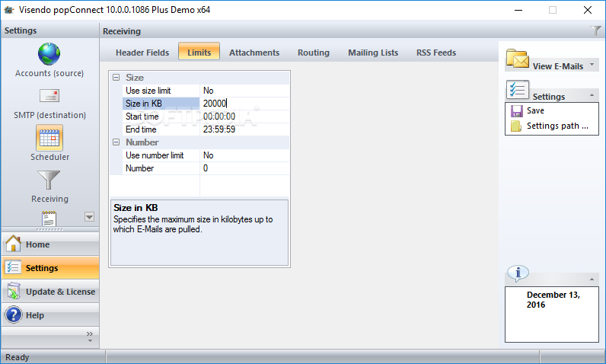Screen dimensions: 606x364
Task: Click the Save floppy disk icon
Action: click(517, 111)
